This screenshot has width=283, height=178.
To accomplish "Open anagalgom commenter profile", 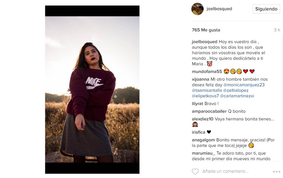I will pyautogui.click(x=203, y=140).
